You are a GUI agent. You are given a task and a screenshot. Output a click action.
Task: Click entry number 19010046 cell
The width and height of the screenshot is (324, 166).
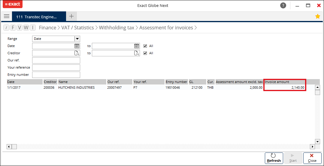pyautogui.click(x=173, y=87)
